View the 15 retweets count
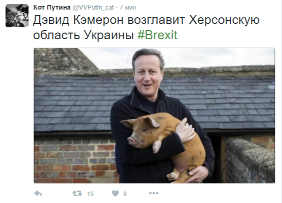282x203 pixels. coord(90,194)
